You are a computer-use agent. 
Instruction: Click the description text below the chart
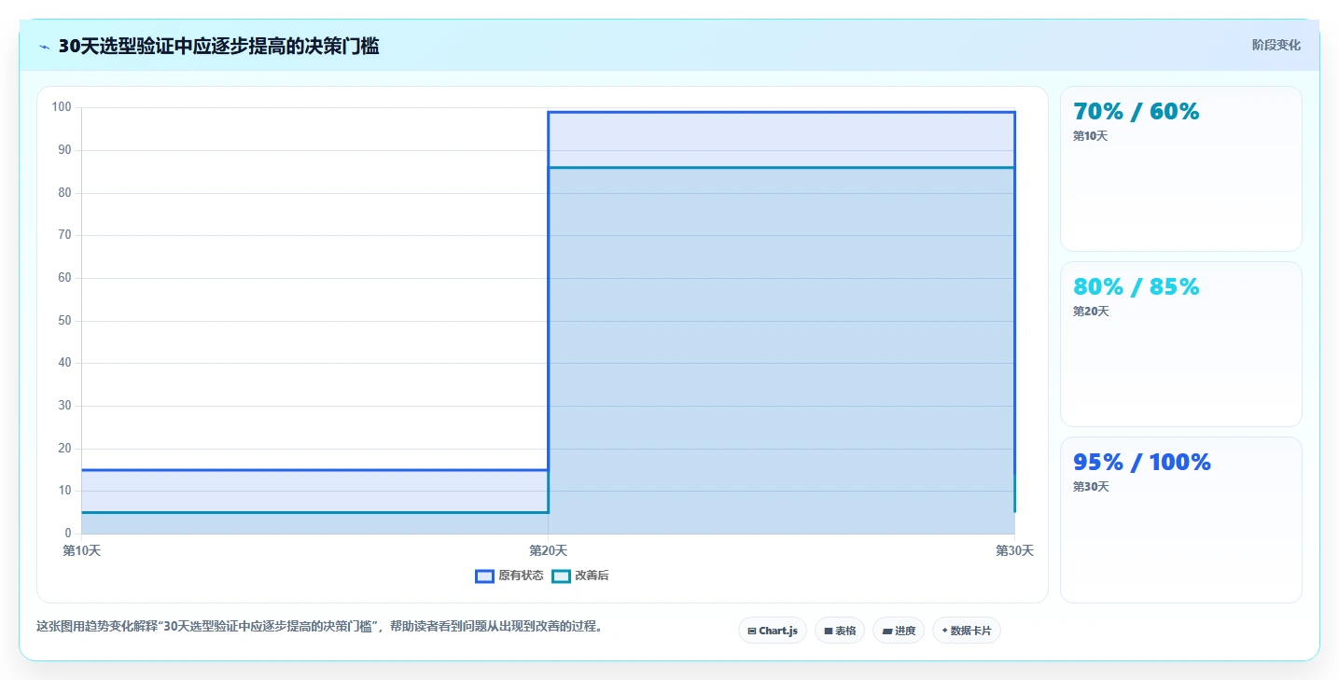coord(319,627)
